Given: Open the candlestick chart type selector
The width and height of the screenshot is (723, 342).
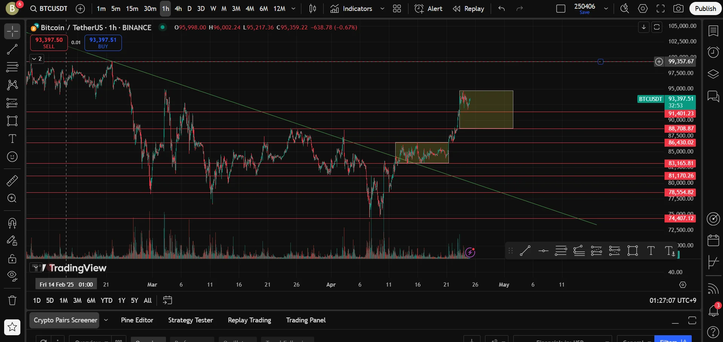Looking at the screenshot, I should (x=312, y=9).
